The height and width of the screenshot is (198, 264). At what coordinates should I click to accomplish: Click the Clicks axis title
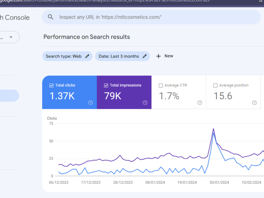[52, 118]
